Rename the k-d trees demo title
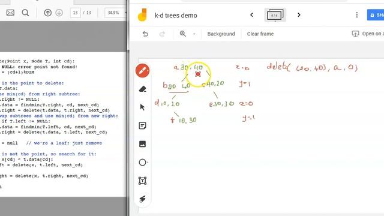This screenshot has width=384, height=216. [176, 15]
